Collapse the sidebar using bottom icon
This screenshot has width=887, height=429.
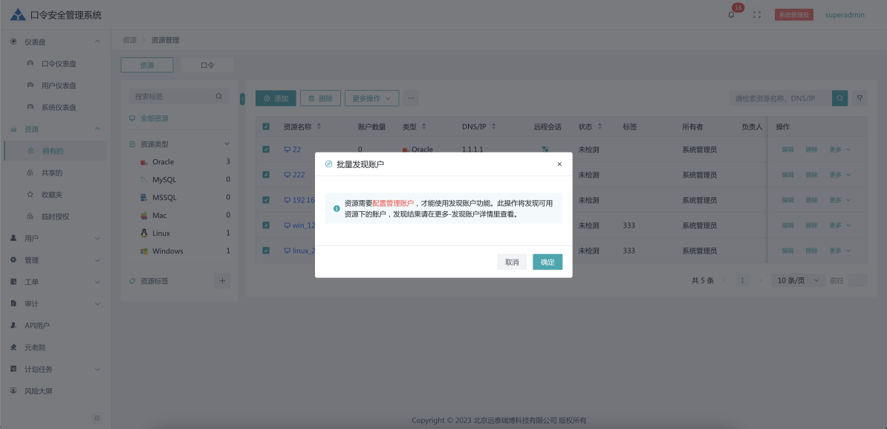(97, 418)
